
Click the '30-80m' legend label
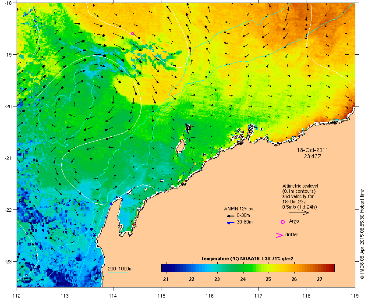coord(244,222)
